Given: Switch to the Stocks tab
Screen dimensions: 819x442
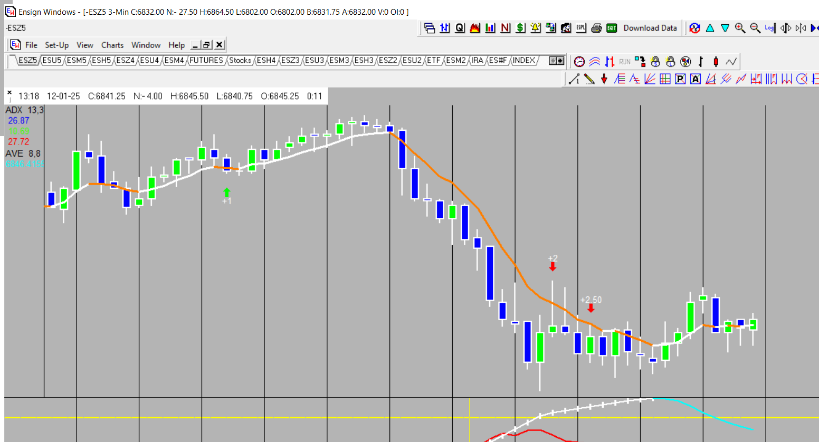Looking at the screenshot, I should pos(240,60).
